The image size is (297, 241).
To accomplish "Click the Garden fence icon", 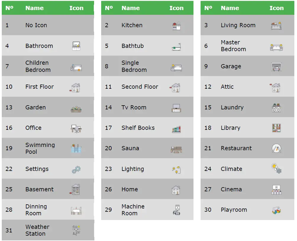I will pyautogui.click(x=76, y=108).
